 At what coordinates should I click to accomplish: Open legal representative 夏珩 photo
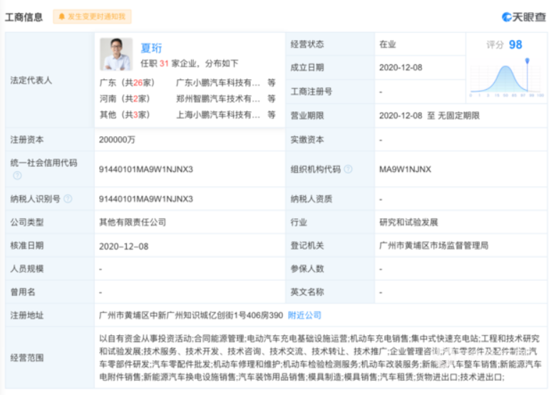116,54
